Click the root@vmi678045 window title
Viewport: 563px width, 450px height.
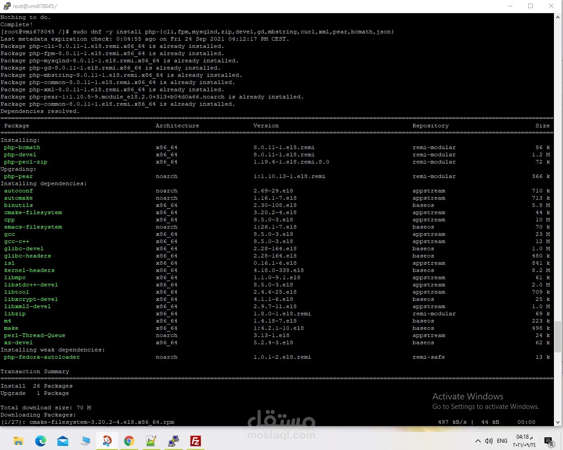click(x=35, y=6)
